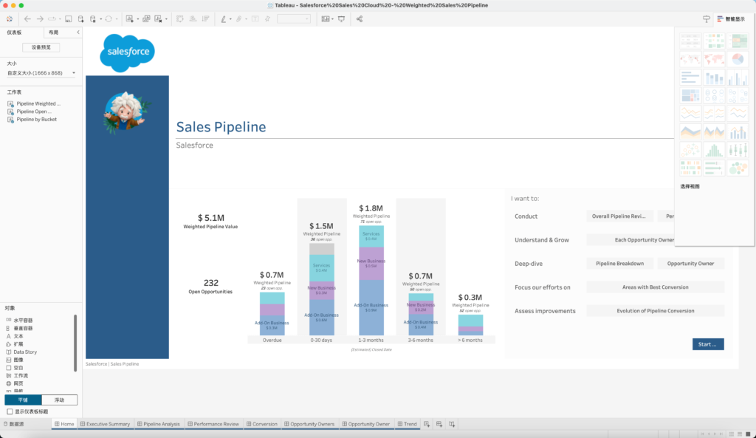This screenshot has width=756, height=438.
Task: Click the Overall Pipeline Revi... button
Action: click(x=619, y=216)
